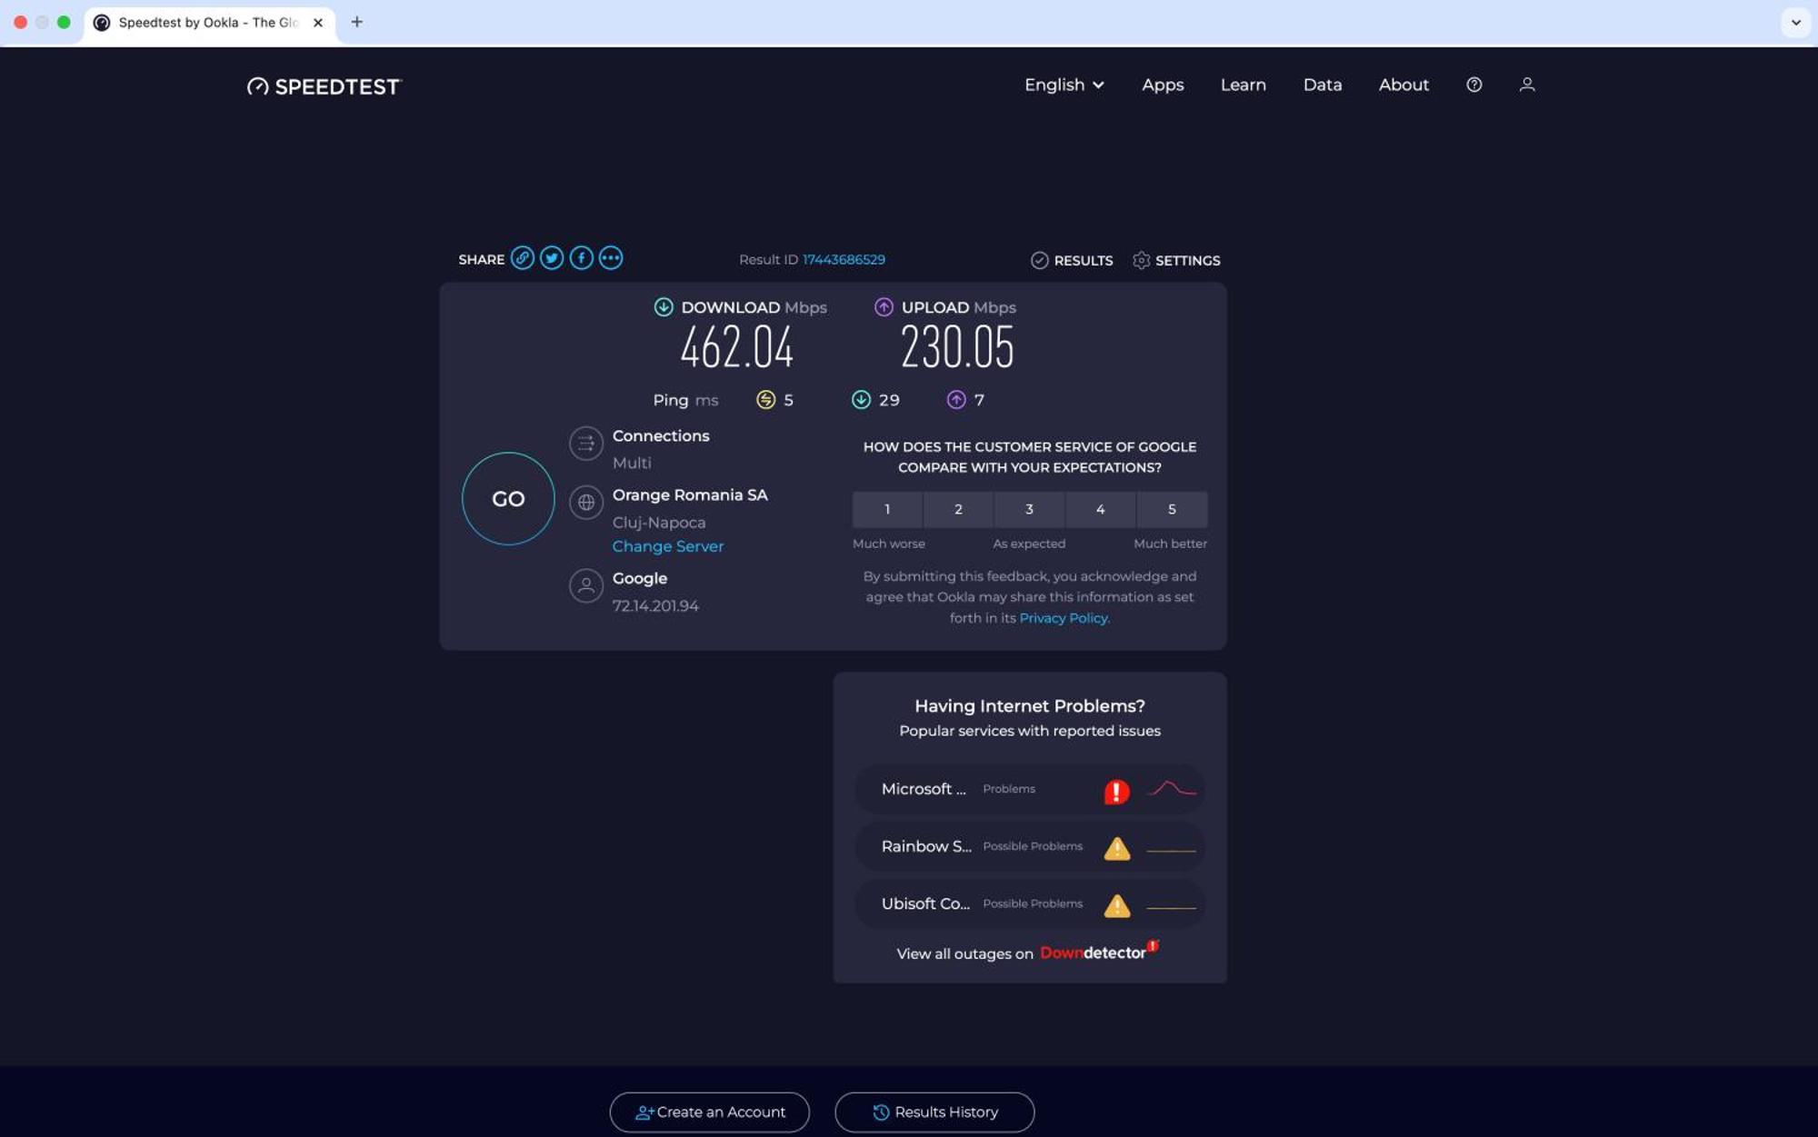Screen dimensions: 1818x1137
Task: Open the account profile icon
Action: 1527,85
